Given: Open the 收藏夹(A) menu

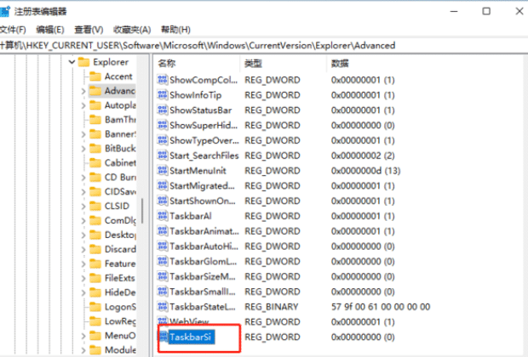Looking at the screenshot, I should tap(132, 30).
